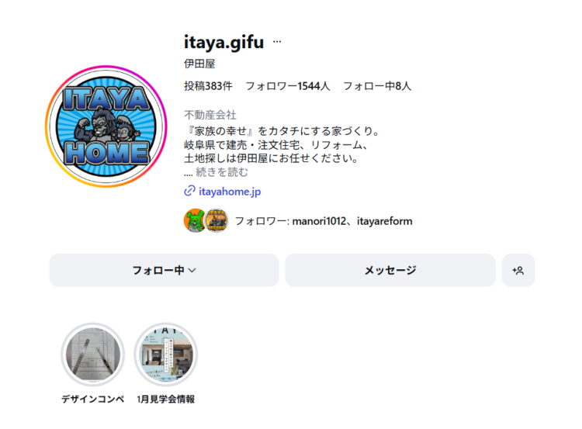
Task: View the フォロワー1544人 list
Action: point(288,86)
